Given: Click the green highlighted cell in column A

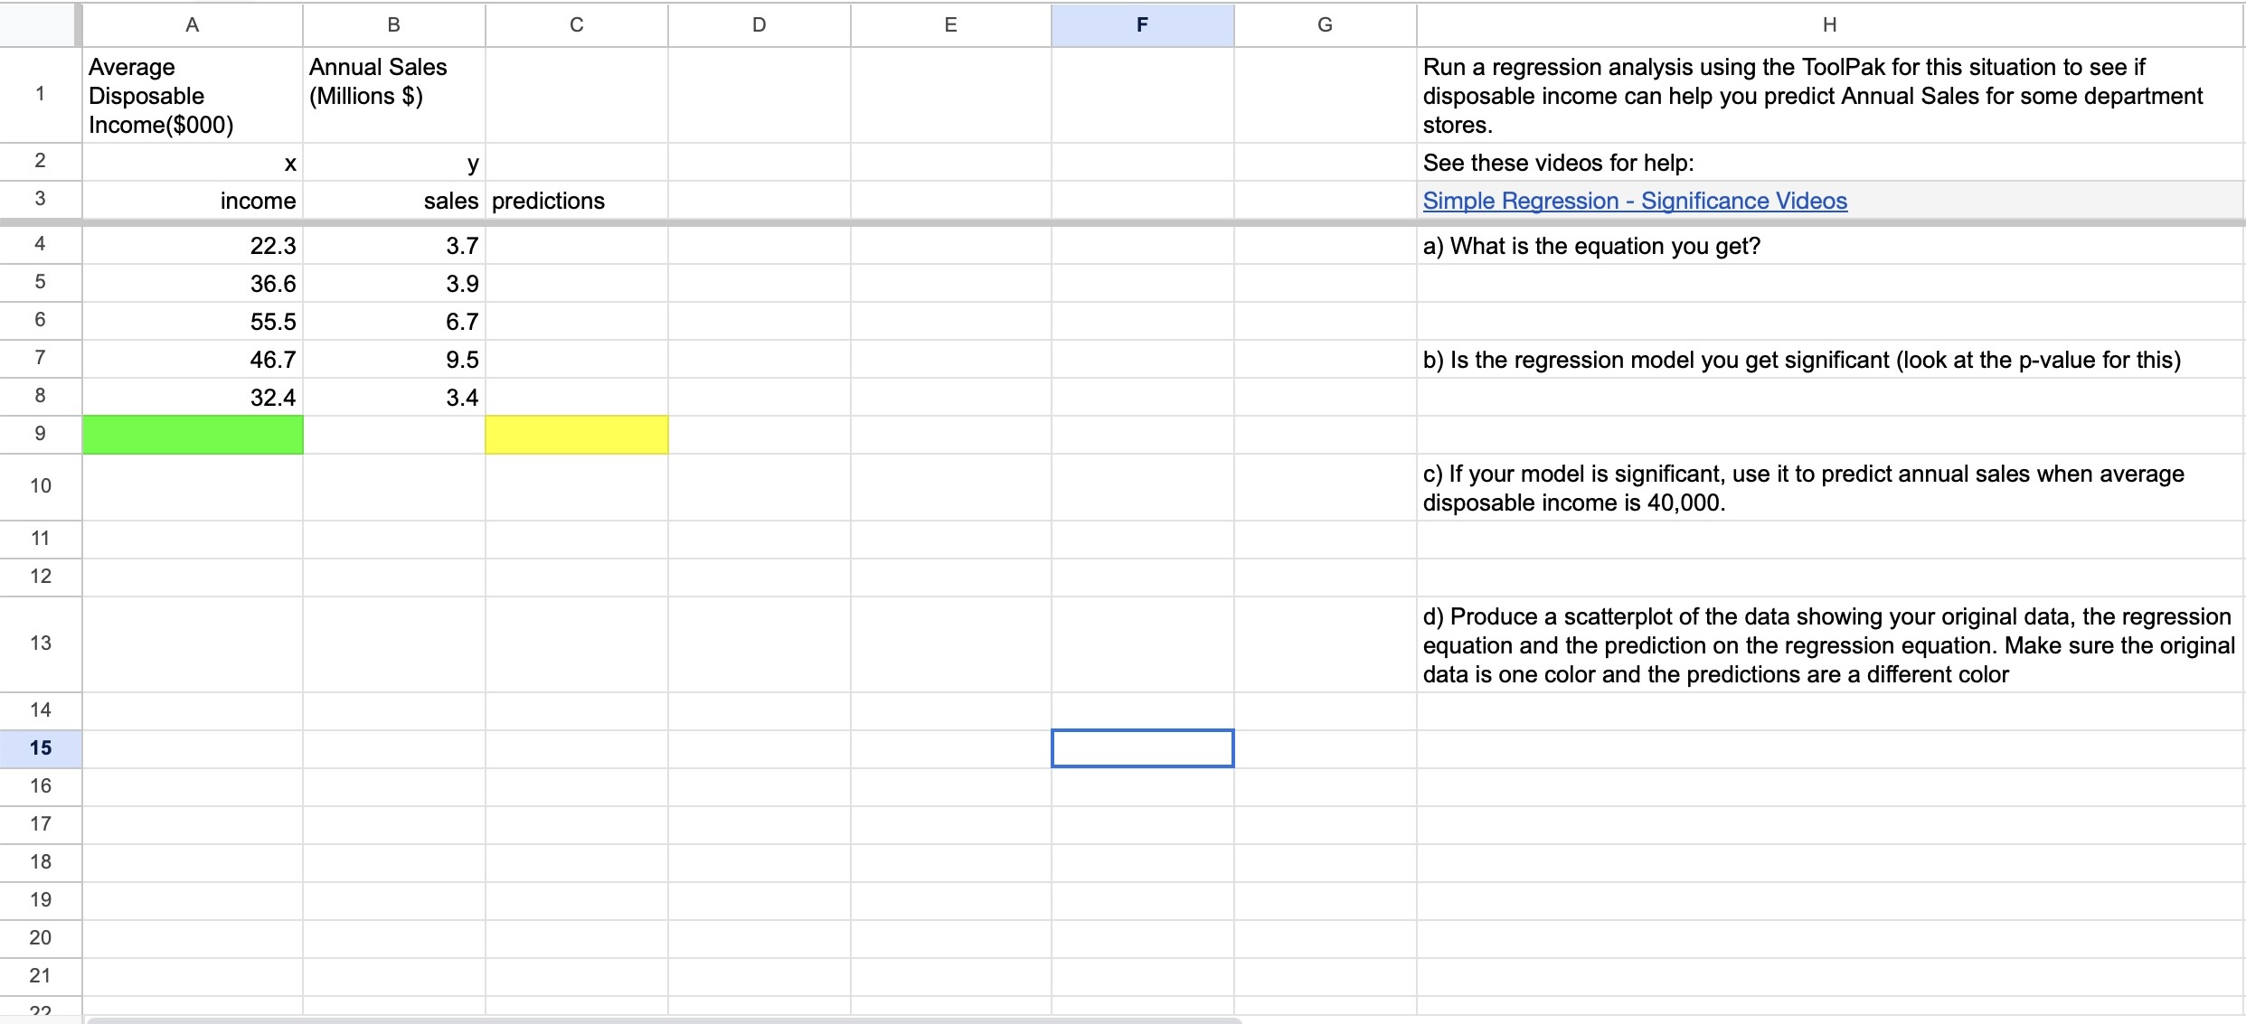Looking at the screenshot, I should (192, 435).
